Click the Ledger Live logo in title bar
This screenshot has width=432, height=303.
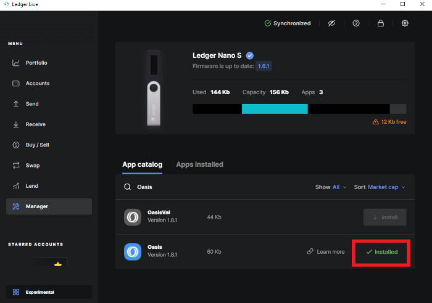(6, 4)
